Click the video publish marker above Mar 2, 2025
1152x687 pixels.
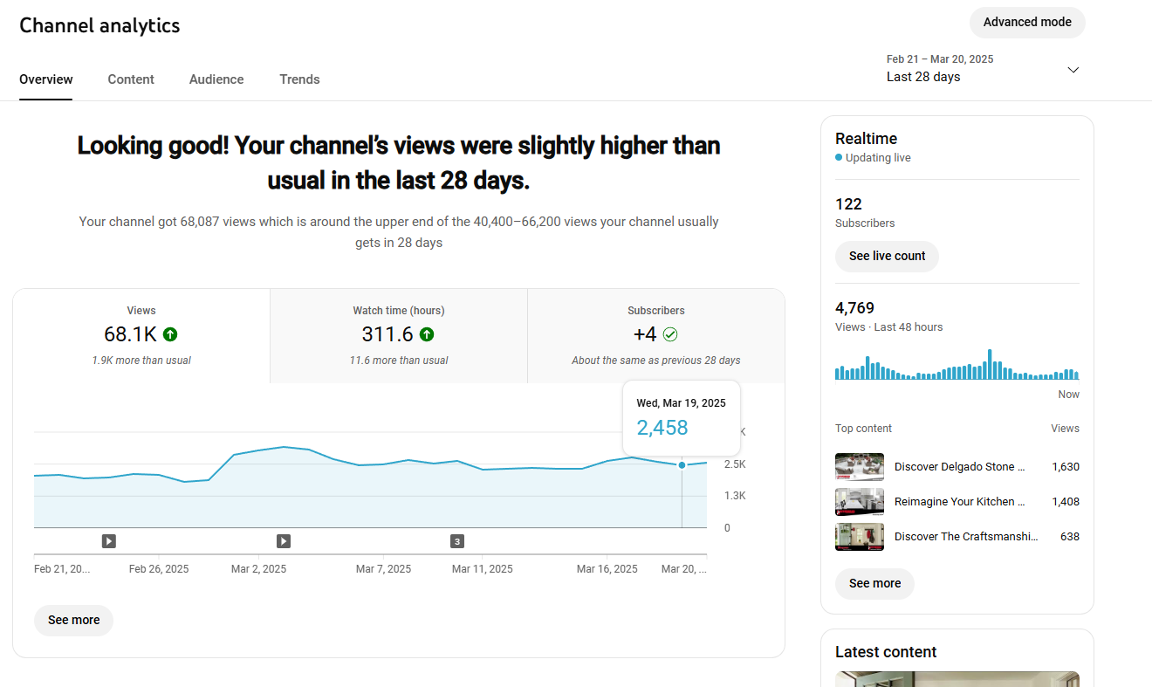coord(284,541)
